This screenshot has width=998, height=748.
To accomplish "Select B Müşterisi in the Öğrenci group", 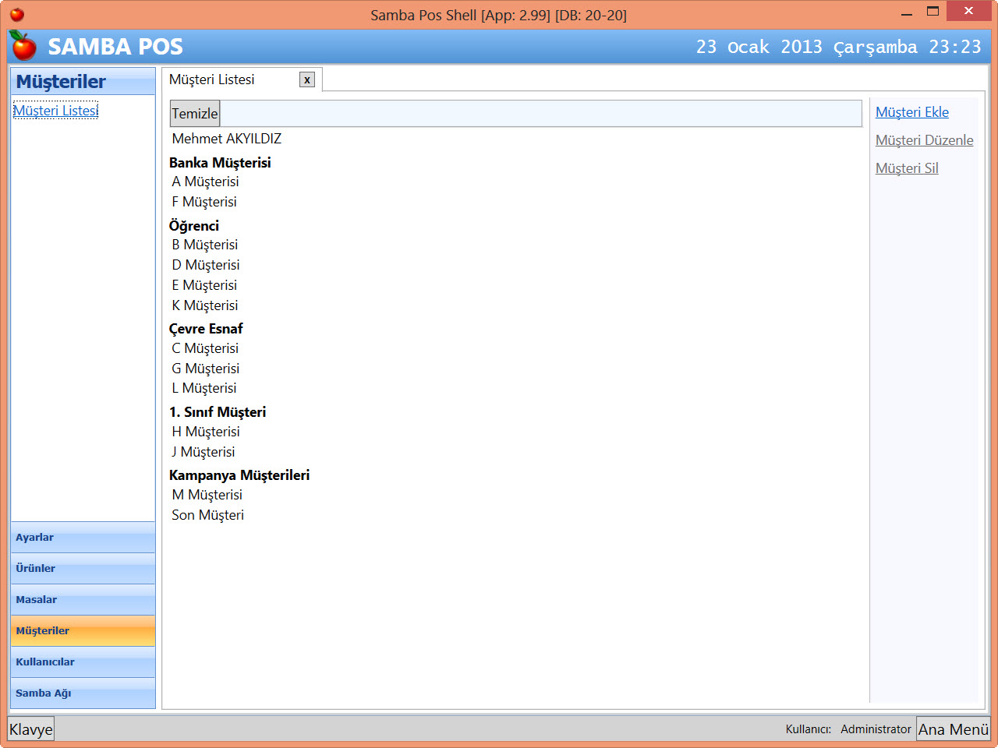I will [205, 244].
